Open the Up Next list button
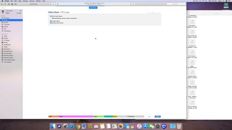The height and width of the screenshot is (130, 232). 133,4
